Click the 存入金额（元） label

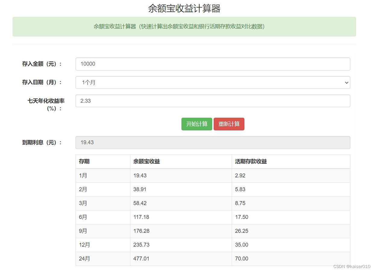coord(42,64)
